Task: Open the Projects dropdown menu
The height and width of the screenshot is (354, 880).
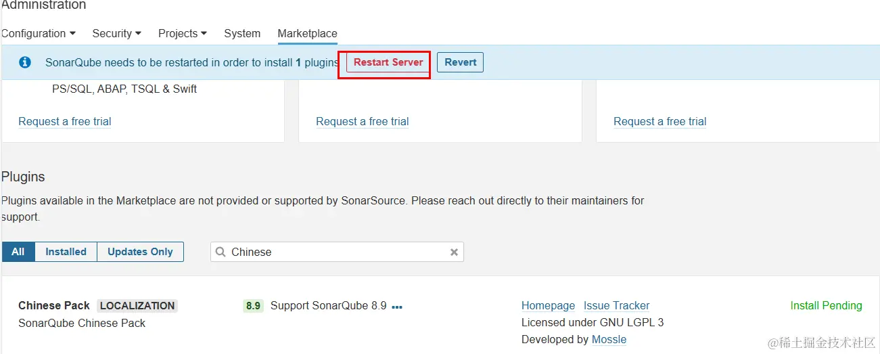Action: click(182, 33)
